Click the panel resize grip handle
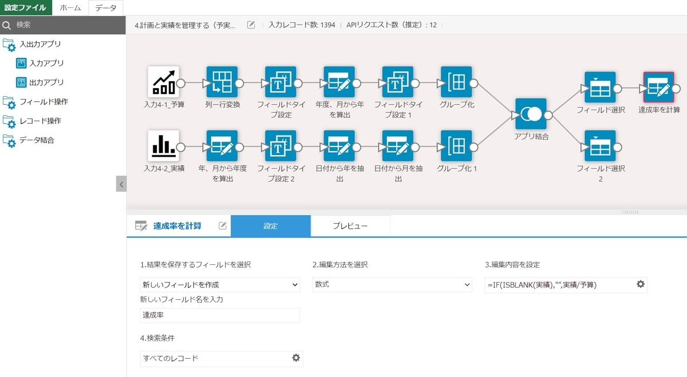 (630, 212)
